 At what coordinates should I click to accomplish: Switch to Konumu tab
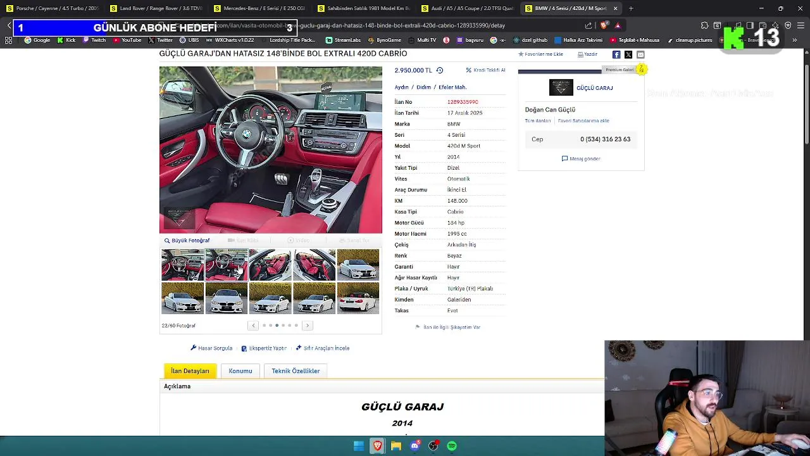240,371
